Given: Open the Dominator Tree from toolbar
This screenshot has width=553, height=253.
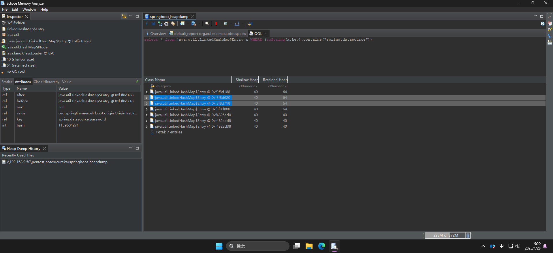Looking at the screenshot, I should coord(160,24).
